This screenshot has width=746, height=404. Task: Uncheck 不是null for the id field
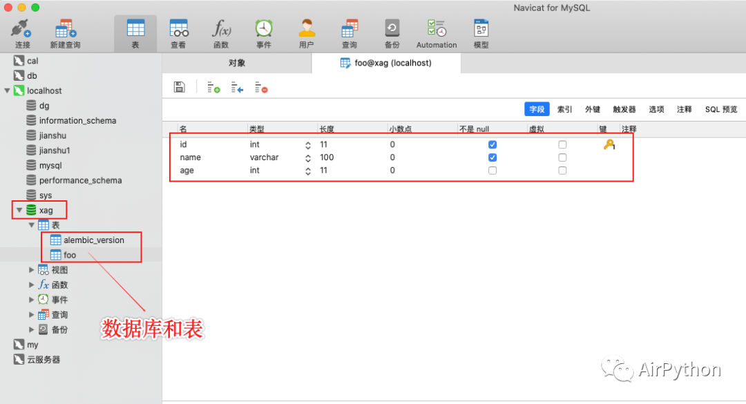click(492, 144)
